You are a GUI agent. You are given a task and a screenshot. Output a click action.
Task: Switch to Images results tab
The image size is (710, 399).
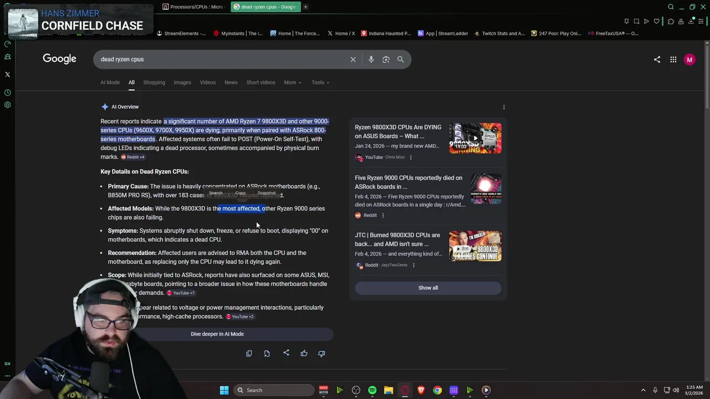(x=182, y=83)
